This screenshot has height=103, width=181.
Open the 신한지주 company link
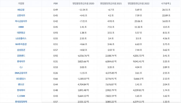point(21,15)
